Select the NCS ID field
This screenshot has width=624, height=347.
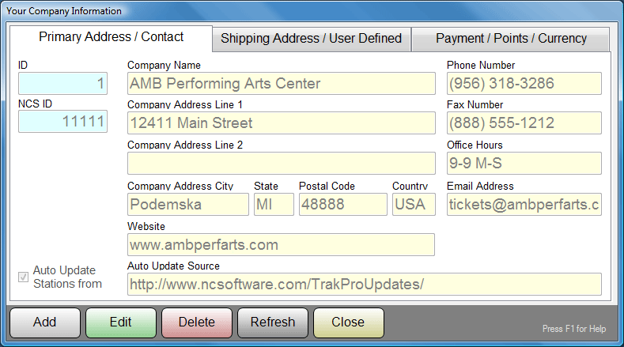(62, 121)
